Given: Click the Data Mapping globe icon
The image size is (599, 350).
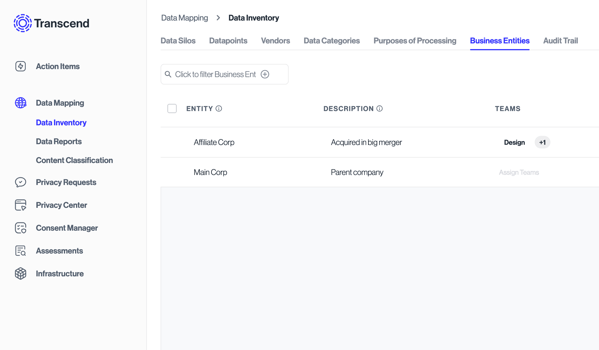Looking at the screenshot, I should 21,103.
